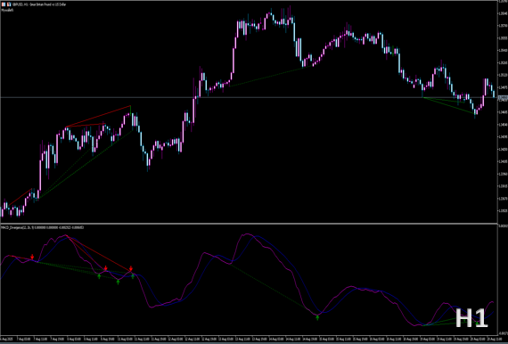Click the leftmost red down arrow in MACD
Image resolution: width=508 pixels, height=344 pixels.
click(32, 257)
